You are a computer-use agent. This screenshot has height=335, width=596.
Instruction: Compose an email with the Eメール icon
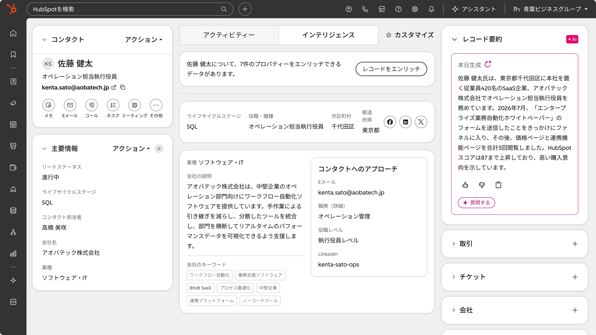(x=70, y=105)
